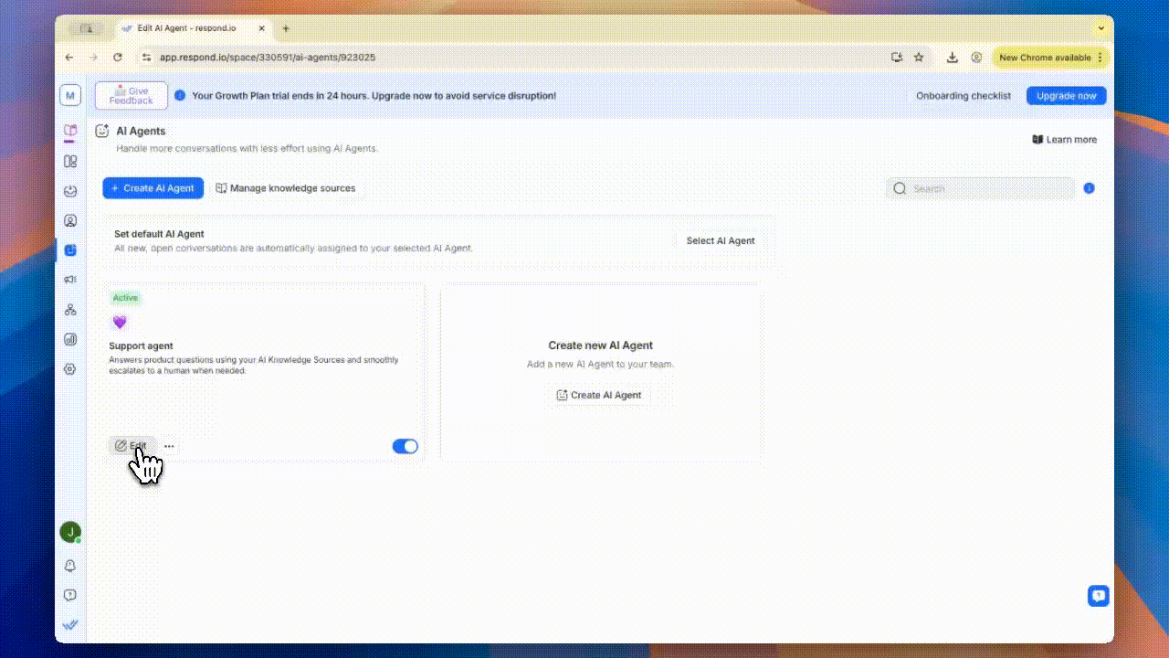
Task: Click the purple heart Support agent avatar
Action: pyautogui.click(x=120, y=322)
